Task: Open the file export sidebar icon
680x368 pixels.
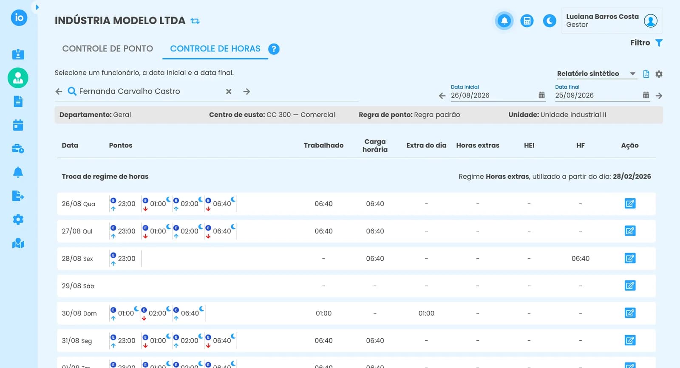Action: (18, 196)
